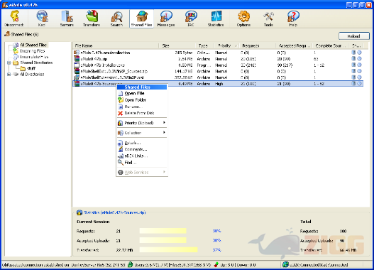Select All Shared Files in tree
Viewport: 374px width, 270px height.
click(33, 45)
